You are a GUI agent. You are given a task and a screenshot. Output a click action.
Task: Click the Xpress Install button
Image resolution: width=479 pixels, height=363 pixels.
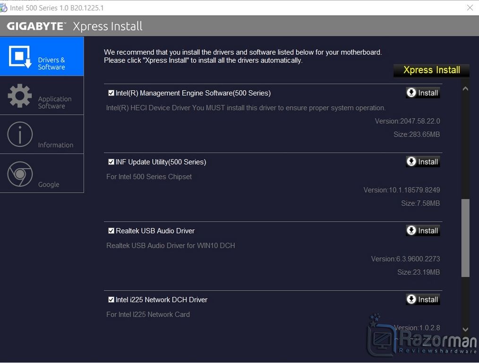[431, 70]
